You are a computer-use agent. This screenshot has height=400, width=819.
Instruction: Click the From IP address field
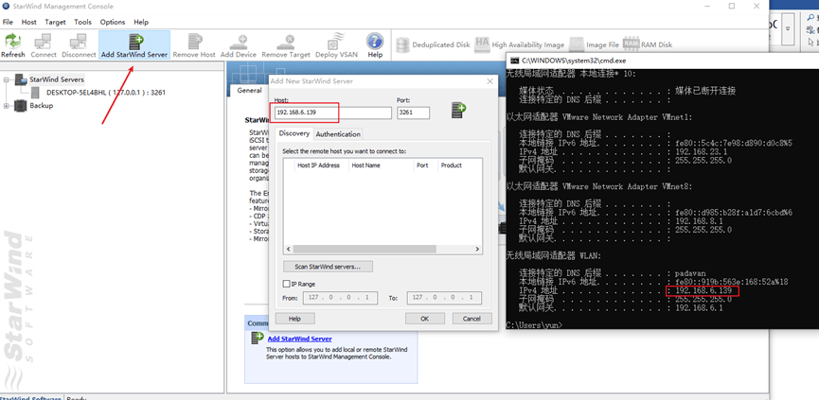[340, 298]
